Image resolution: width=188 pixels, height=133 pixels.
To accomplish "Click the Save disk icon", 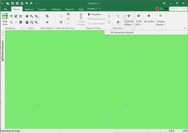I will point(13,3).
